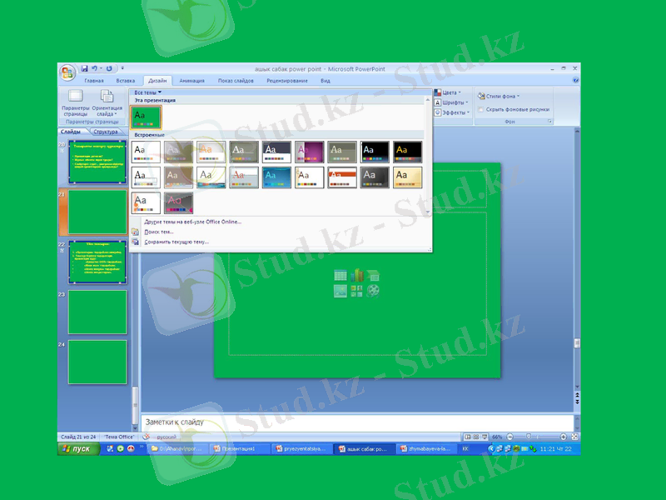Click Сохранить текущую тему option
The width and height of the screenshot is (666, 500).
point(176,242)
